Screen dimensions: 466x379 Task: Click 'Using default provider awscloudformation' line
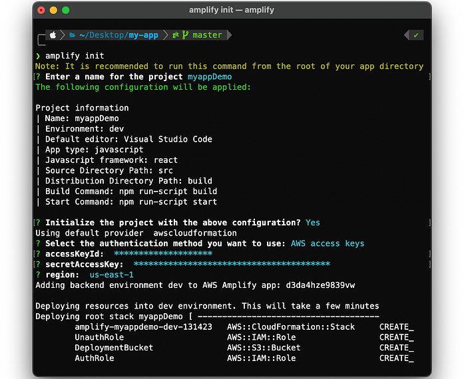(x=136, y=233)
